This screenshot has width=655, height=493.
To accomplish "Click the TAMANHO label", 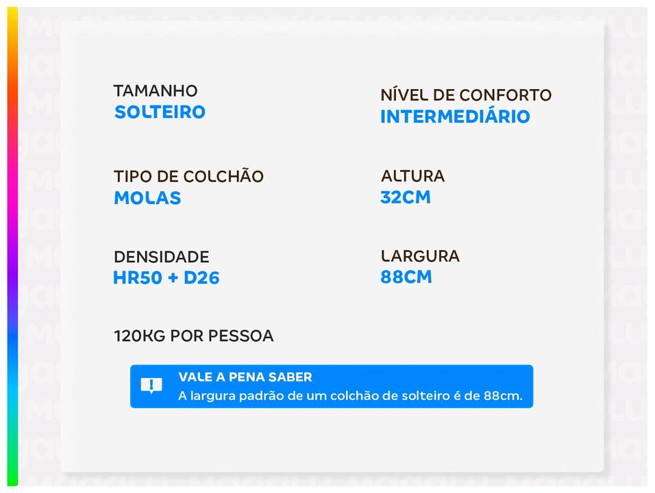I will pyautogui.click(x=156, y=91).
